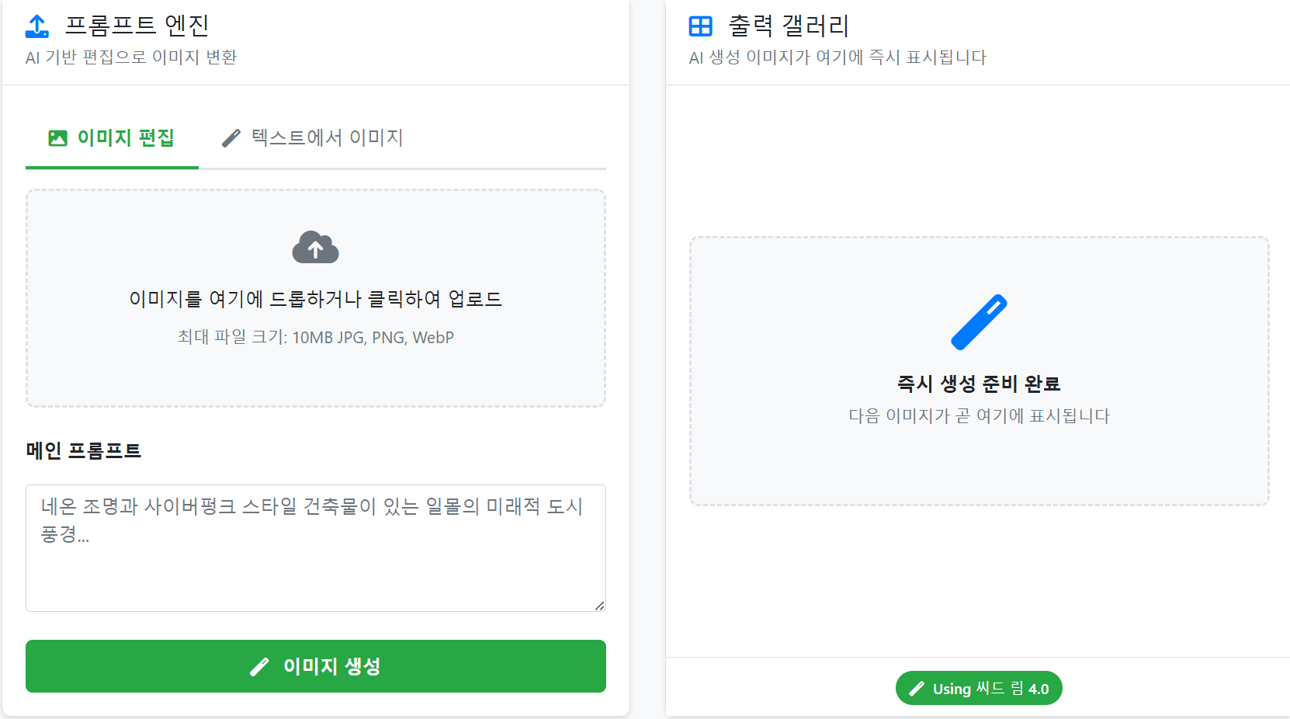1290x719 pixels.
Task: Click the upload icon beside 프롬프트 엔진 title
Action: coord(36,26)
